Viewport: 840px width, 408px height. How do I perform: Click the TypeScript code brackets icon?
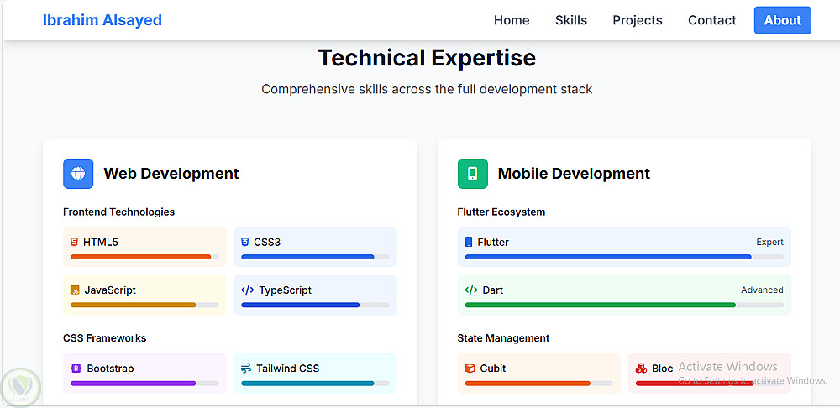(x=247, y=290)
